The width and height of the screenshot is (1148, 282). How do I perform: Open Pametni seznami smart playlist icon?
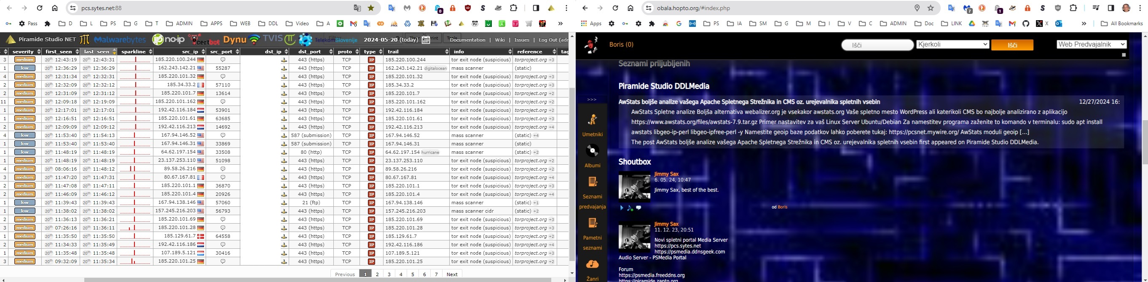pyautogui.click(x=592, y=223)
